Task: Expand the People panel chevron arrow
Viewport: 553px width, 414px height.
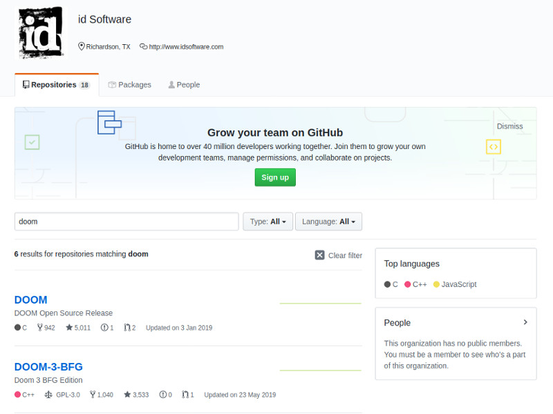Action: [525, 322]
